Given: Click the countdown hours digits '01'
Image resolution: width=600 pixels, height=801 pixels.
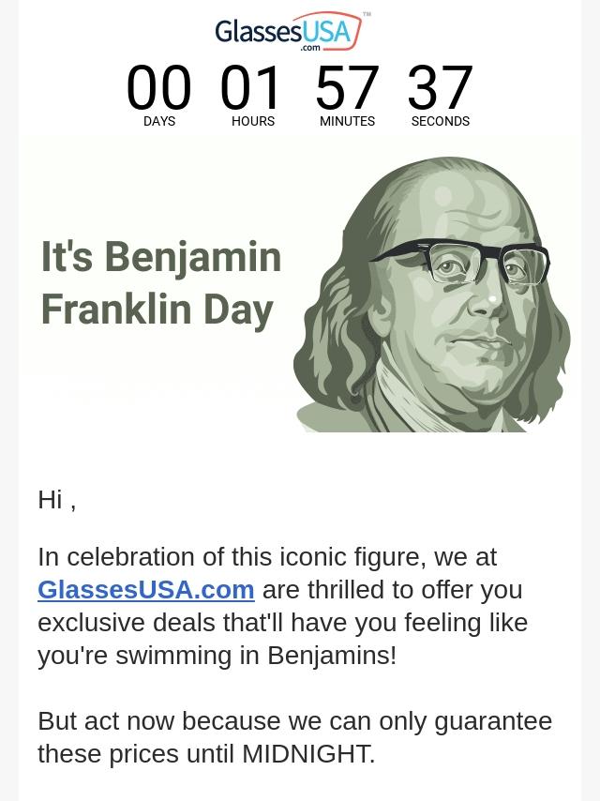Looking at the screenshot, I should coord(250,87).
